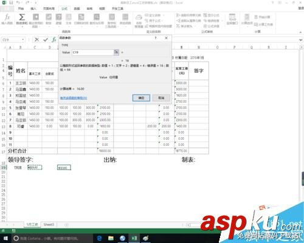The image size is (304, 243).
Task: Open the Name Box dropdown arrow
Action: (23, 39)
